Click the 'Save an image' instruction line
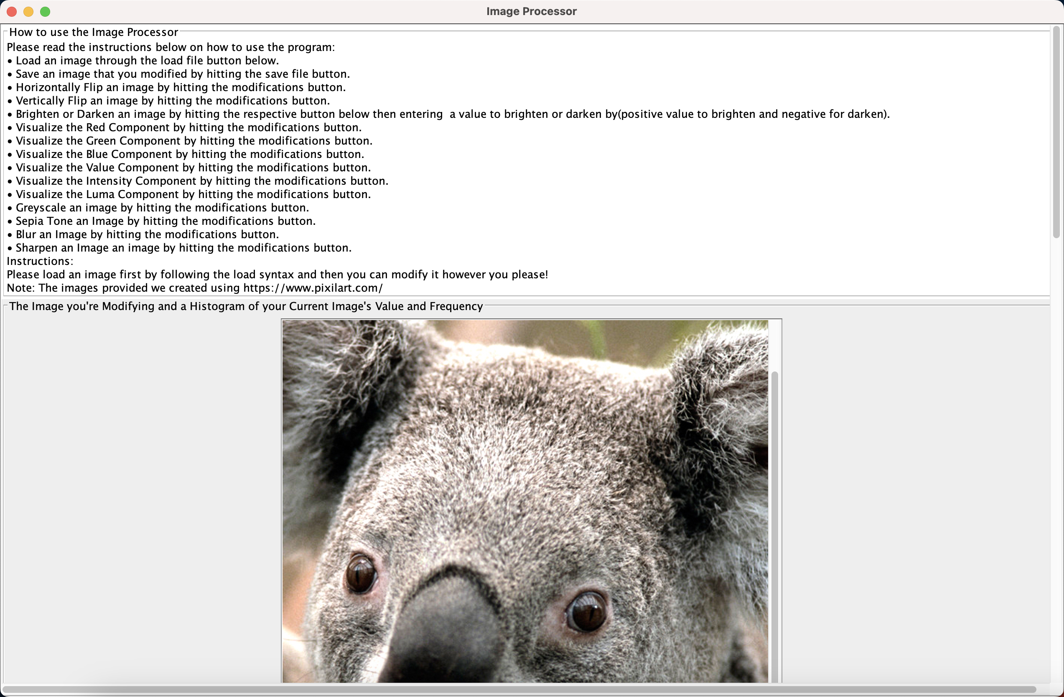Image resolution: width=1064 pixels, height=697 pixels. click(x=178, y=74)
